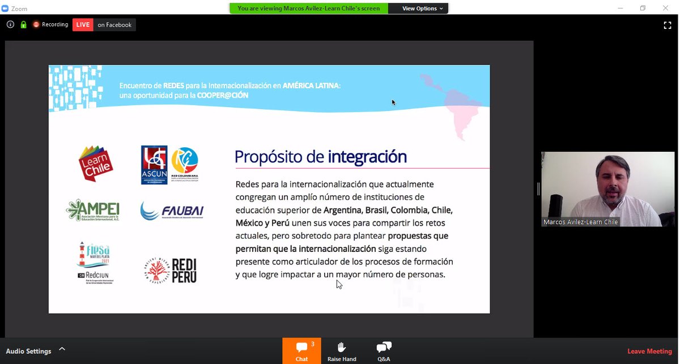Open the Audio Settings
This screenshot has height=364, width=680.
(28, 351)
